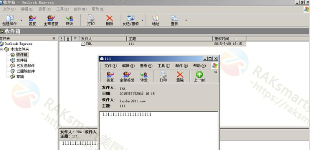The width and height of the screenshot is (310, 150).
Task: Expand message toolbar overflow chevron
Action: tap(215, 72)
